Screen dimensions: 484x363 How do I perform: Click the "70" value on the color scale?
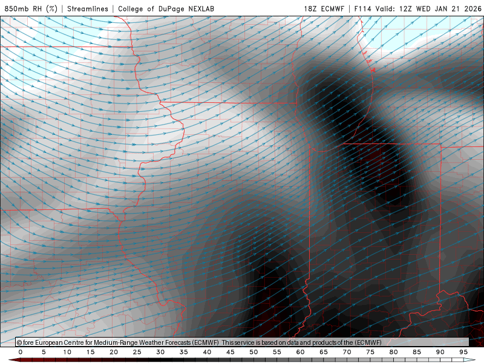(x=347, y=352)
